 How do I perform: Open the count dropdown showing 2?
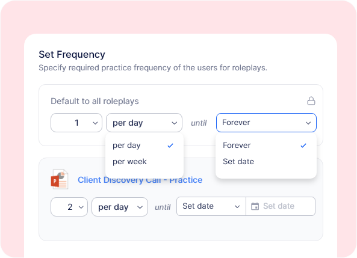[x=69, y=207]
